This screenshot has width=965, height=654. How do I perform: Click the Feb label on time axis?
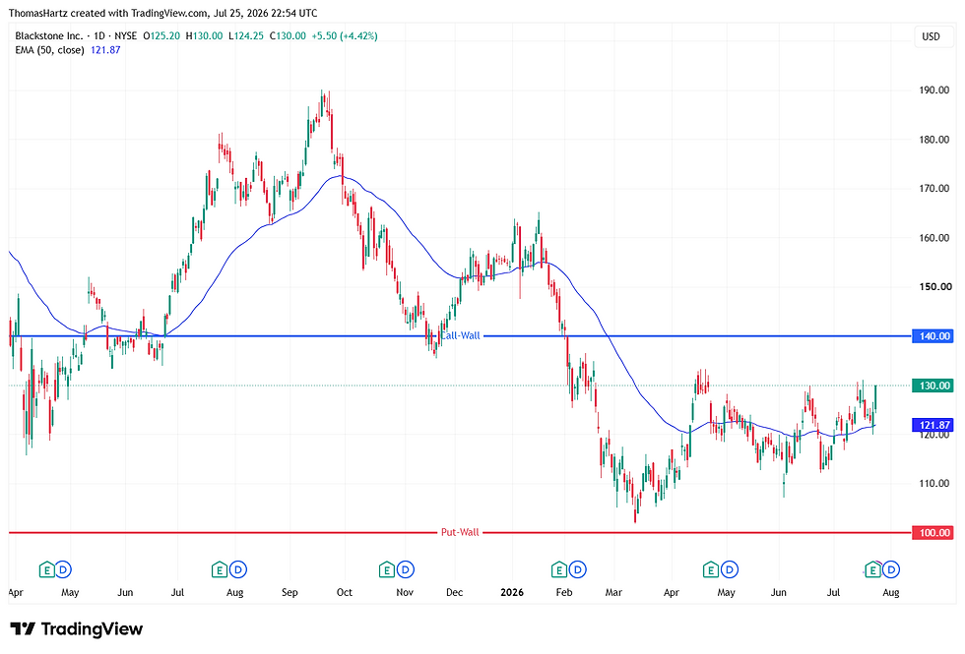[563, 592]
